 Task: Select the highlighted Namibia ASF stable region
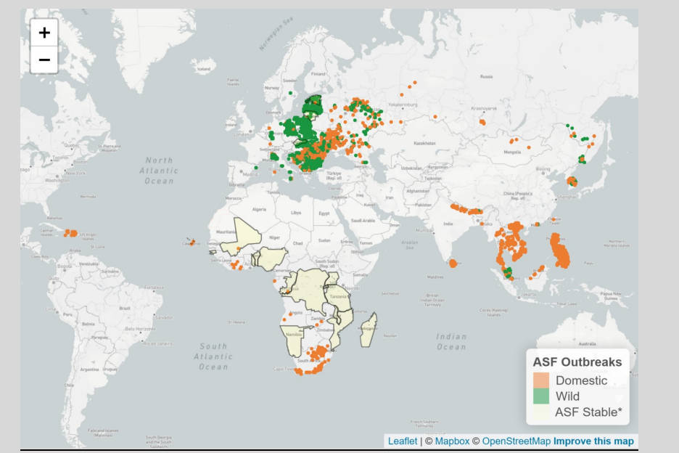click(296, 340)
